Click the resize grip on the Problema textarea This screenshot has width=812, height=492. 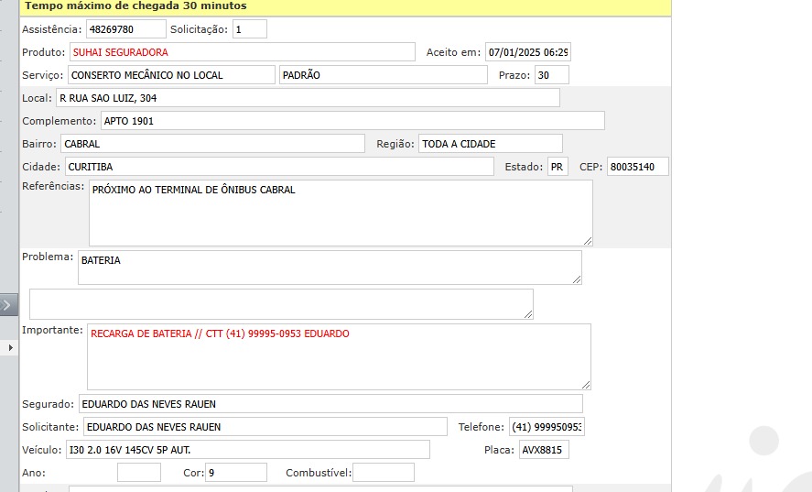coord(576,279)
